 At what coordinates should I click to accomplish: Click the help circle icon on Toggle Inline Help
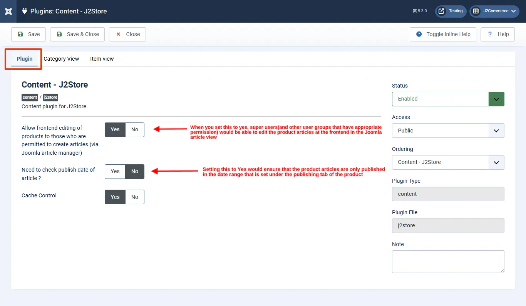tap(419, 34)
